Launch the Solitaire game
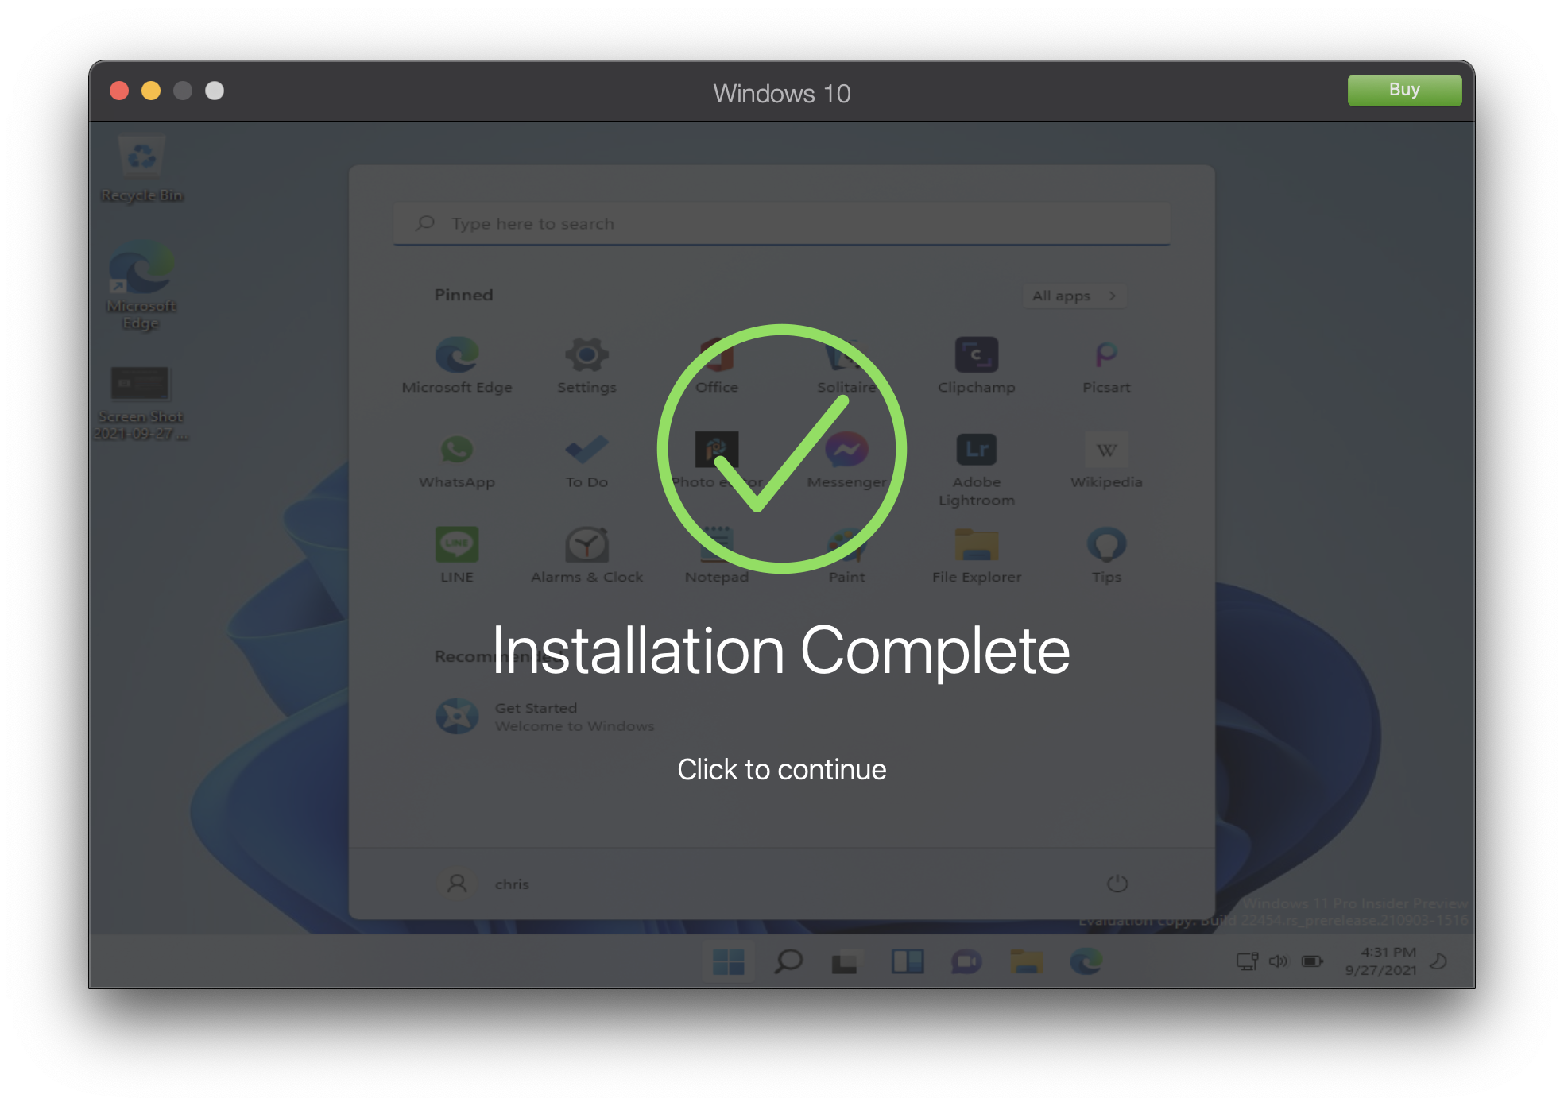 [846, 365]
